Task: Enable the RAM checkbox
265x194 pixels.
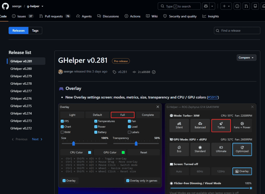Action: point(62,132)
